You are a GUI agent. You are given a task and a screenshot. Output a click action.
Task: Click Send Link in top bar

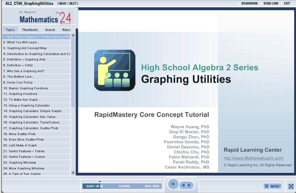(x=271, y=3)
